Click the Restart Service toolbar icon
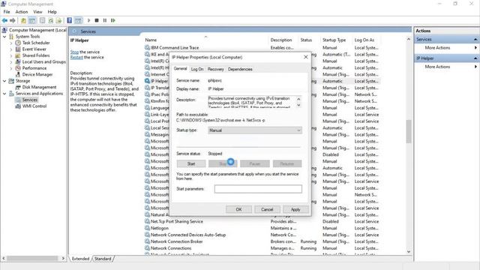The image size is (480, 270). point(113,20)
